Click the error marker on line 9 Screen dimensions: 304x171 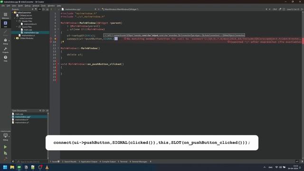pos(51,39)
